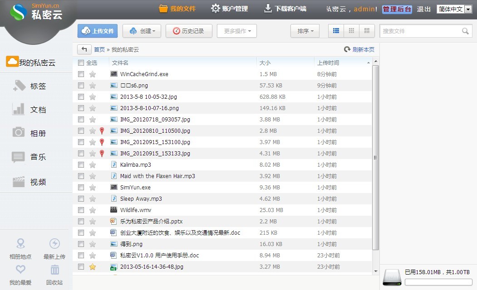Image resolution: width=477 pixels, height=290 pixels.
Task: Open the Download Client menu item
Action: point(285,9)
